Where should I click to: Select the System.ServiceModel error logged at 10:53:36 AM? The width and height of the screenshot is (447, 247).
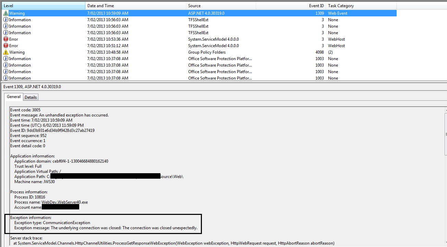click(x=213, y=39)
